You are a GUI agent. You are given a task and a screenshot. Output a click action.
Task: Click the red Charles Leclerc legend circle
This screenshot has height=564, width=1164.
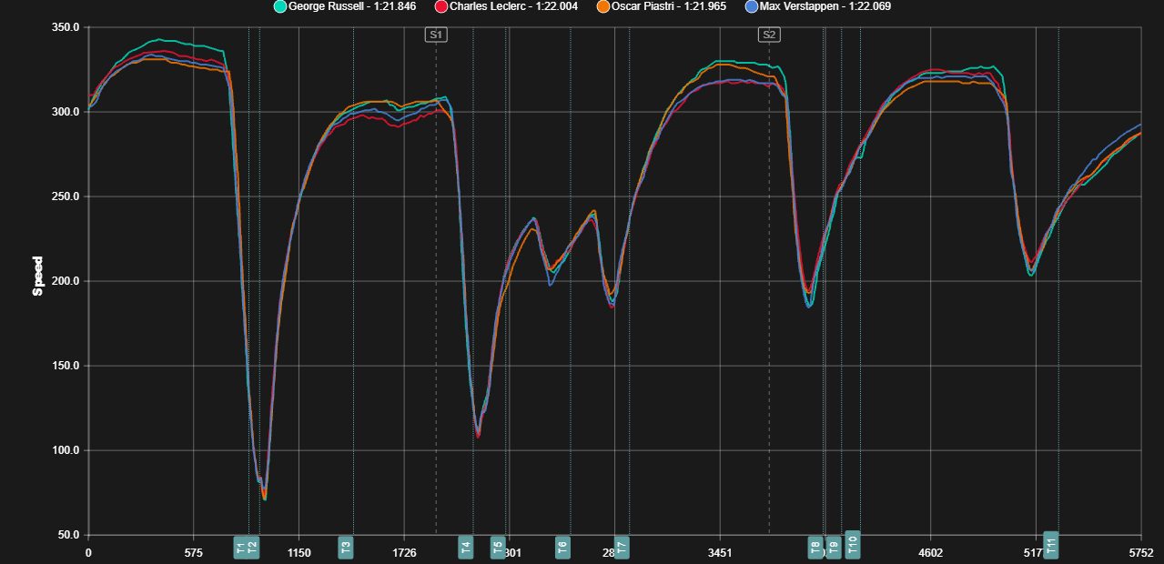tap(441, 6)
